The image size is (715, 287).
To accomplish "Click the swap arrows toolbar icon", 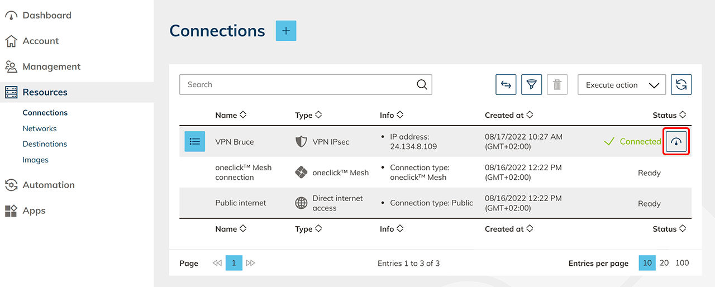I will pos(506,85).
